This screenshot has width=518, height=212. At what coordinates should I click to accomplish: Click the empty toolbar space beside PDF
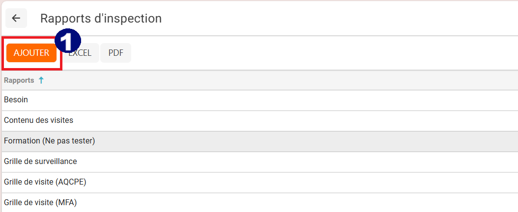coord(324,53)
